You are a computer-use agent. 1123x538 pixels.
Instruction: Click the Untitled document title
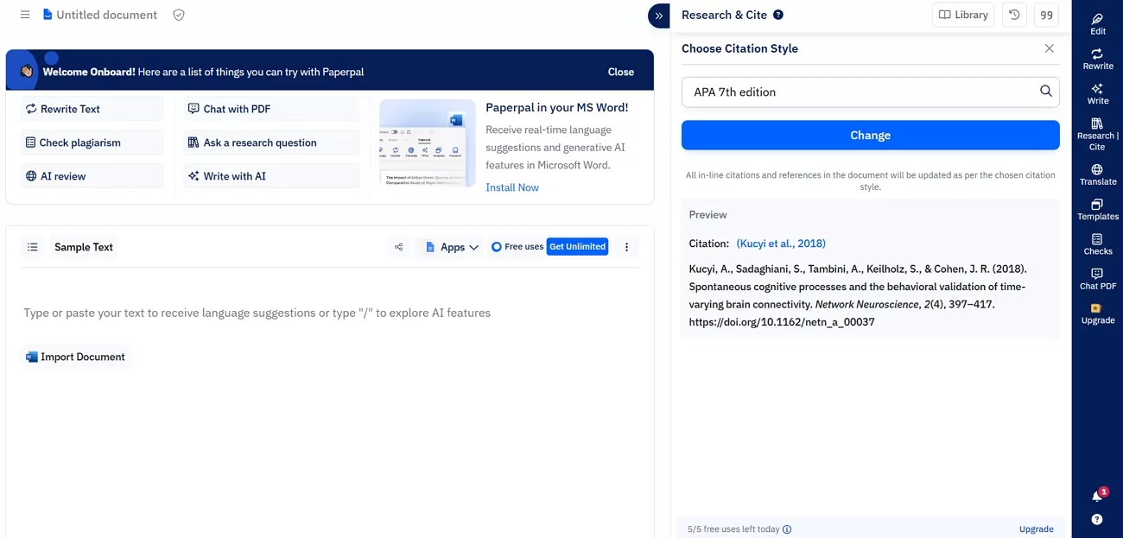click(x=107, y=15)
